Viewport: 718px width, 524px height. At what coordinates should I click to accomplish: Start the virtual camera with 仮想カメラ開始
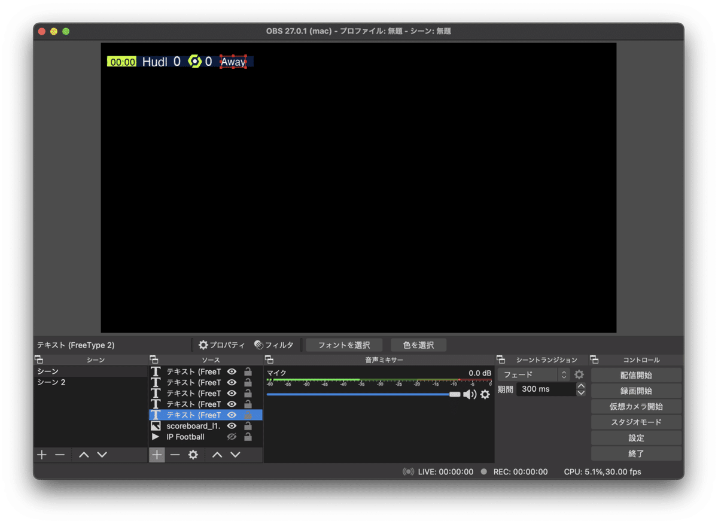(636, 406)
